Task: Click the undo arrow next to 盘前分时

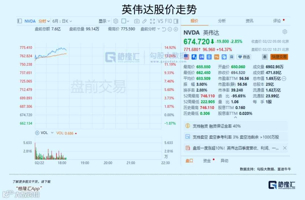Action: point(164,29)
